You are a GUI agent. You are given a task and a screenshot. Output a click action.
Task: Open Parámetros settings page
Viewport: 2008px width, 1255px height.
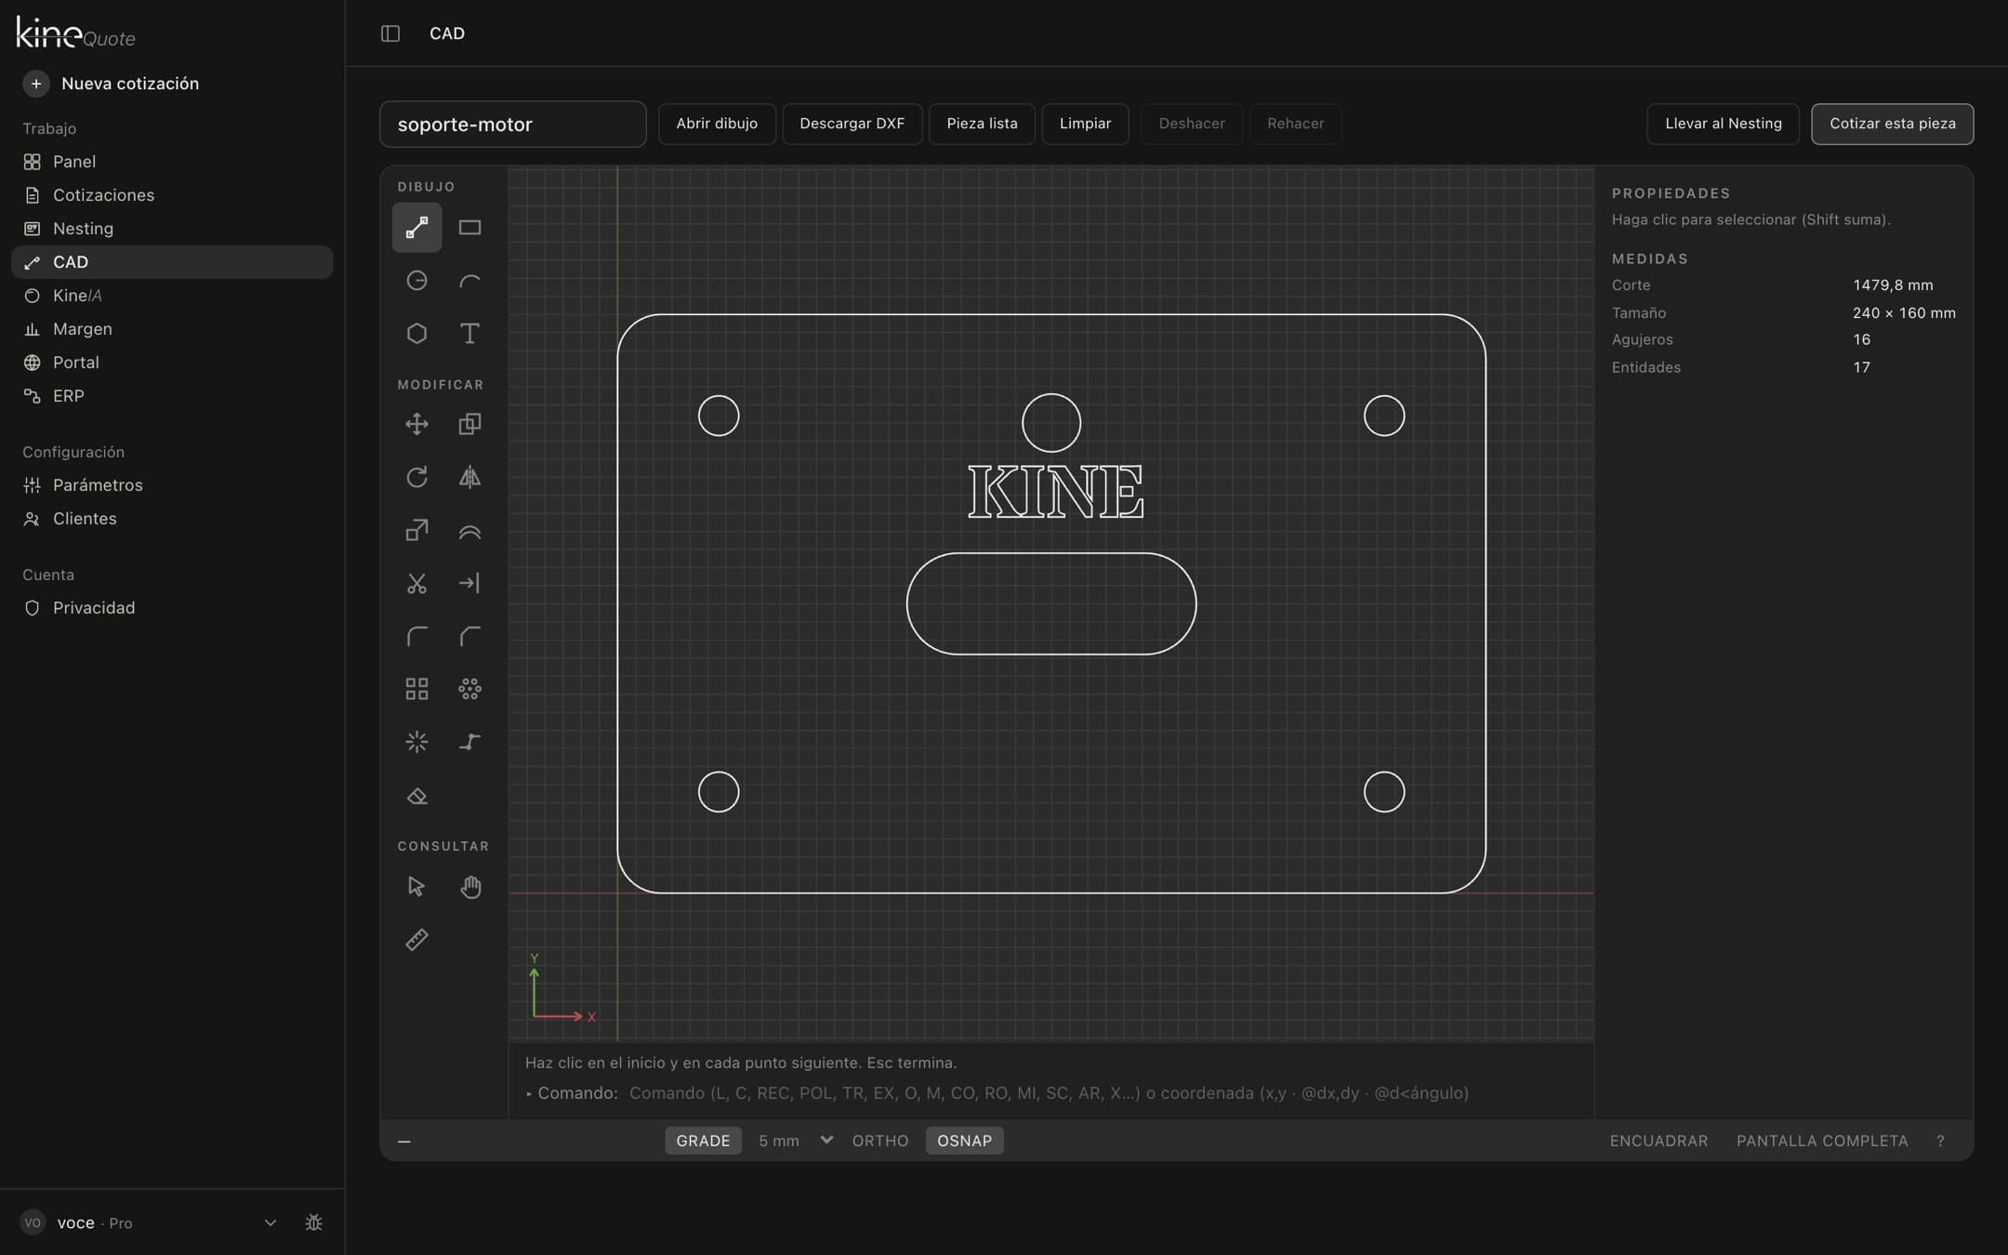(x=172, y=485)
